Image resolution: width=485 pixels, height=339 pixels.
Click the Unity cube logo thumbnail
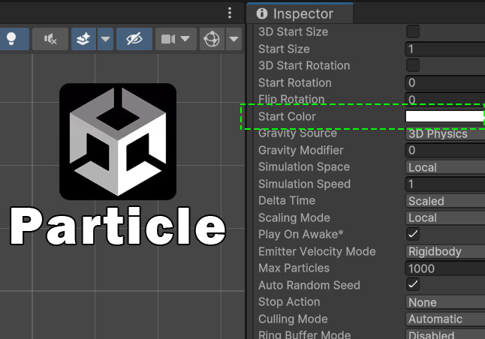tap(118, 142)
